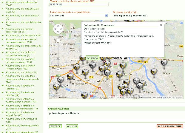Click the SMS phone number input field
The image size is (185, 133).
coord(79,4)
